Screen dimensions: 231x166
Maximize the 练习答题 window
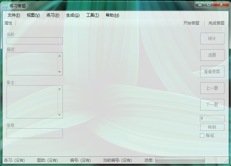(209, 4)
